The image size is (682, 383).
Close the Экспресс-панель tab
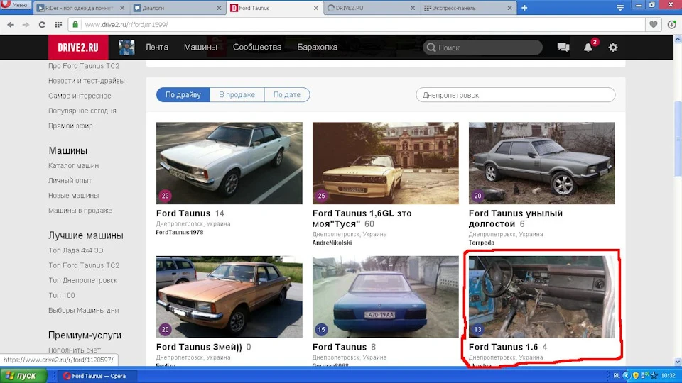point(509,8)
